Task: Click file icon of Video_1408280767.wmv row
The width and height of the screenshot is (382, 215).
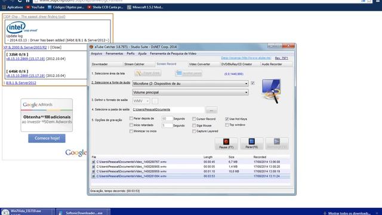Action: (93, 162)
